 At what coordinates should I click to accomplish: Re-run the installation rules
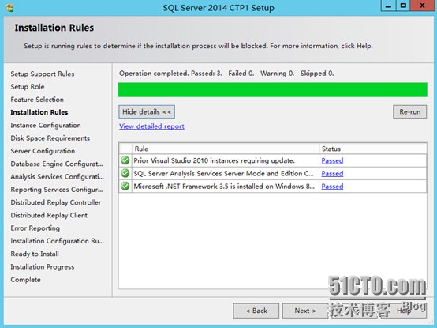(x=409, y=112)
